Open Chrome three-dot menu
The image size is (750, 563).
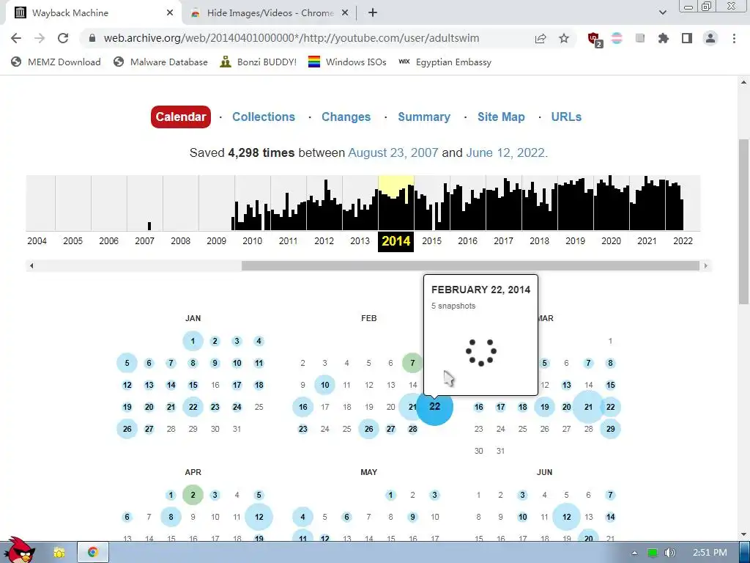pos(734,38)
